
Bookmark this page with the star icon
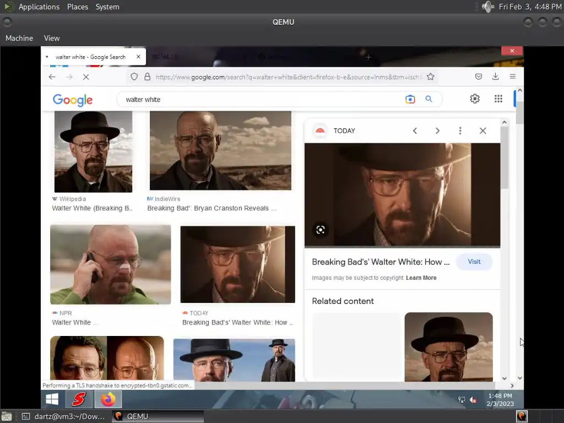(431, 77)
